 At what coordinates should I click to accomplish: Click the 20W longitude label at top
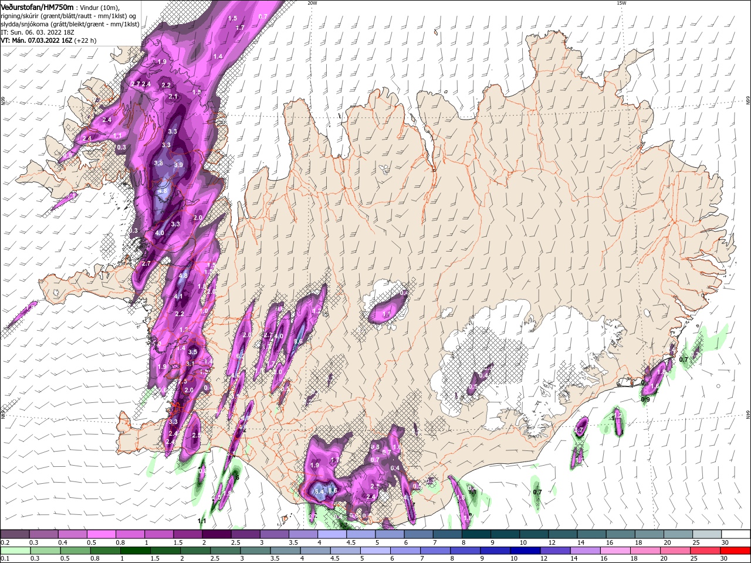tap(312, 3)
